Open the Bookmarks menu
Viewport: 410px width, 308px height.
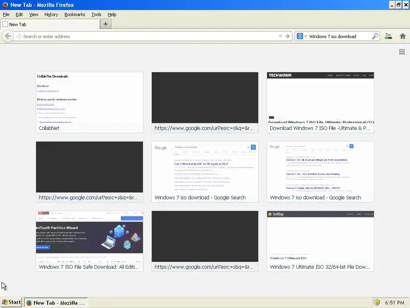(75, 14)
